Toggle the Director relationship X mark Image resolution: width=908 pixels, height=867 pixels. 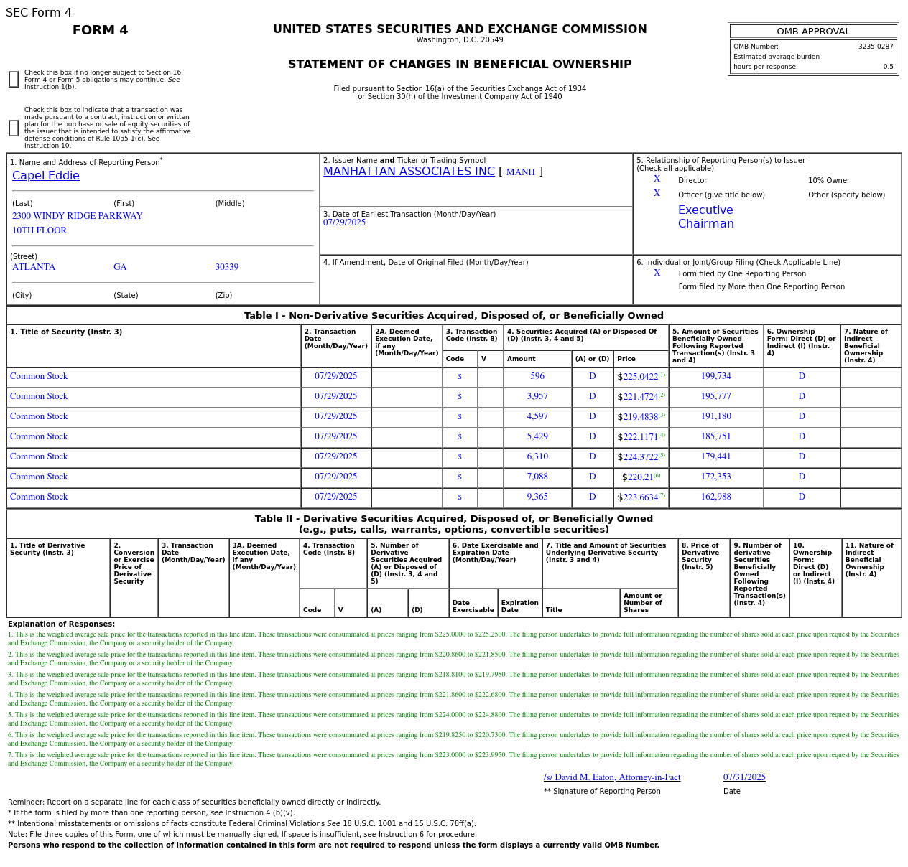(657, 179)
